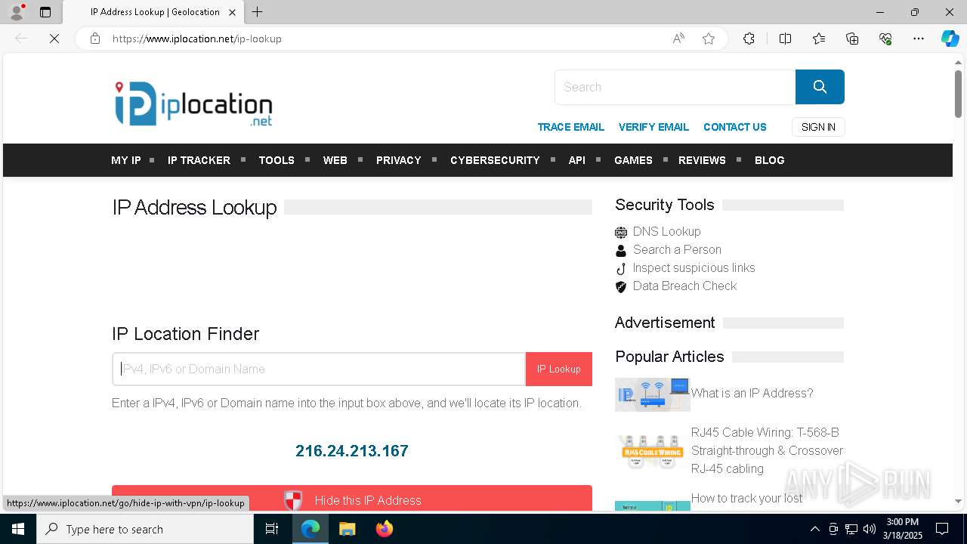Open File Explorer from taskbar
This screenshot has width=967, height=544.
[x=347, y=529]
